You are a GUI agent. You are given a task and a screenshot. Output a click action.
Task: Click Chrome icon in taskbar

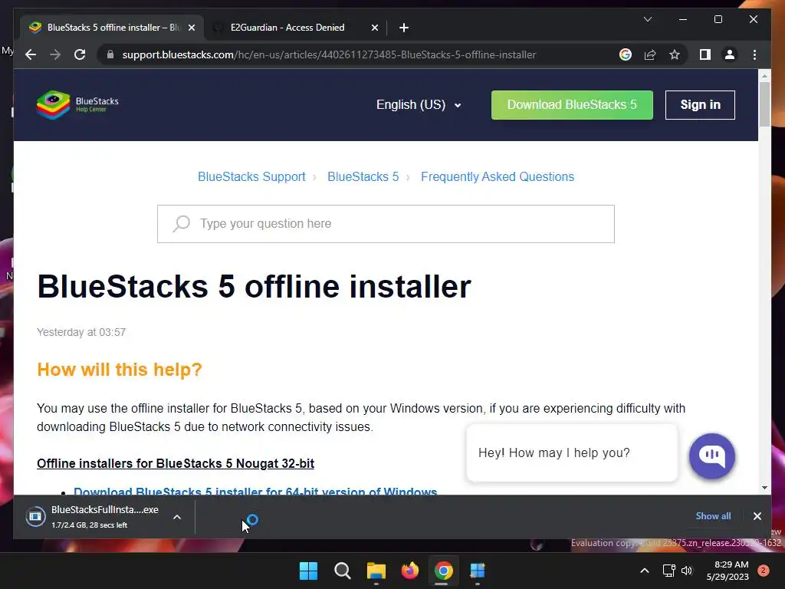[444, 571]
